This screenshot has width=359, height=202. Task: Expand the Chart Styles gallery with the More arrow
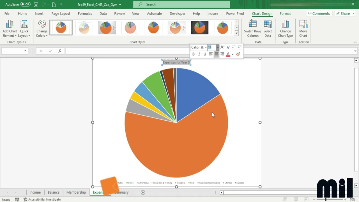click(236, 33)
